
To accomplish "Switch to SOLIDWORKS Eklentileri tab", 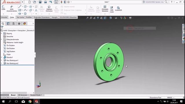I will click(x=68, y=17).
